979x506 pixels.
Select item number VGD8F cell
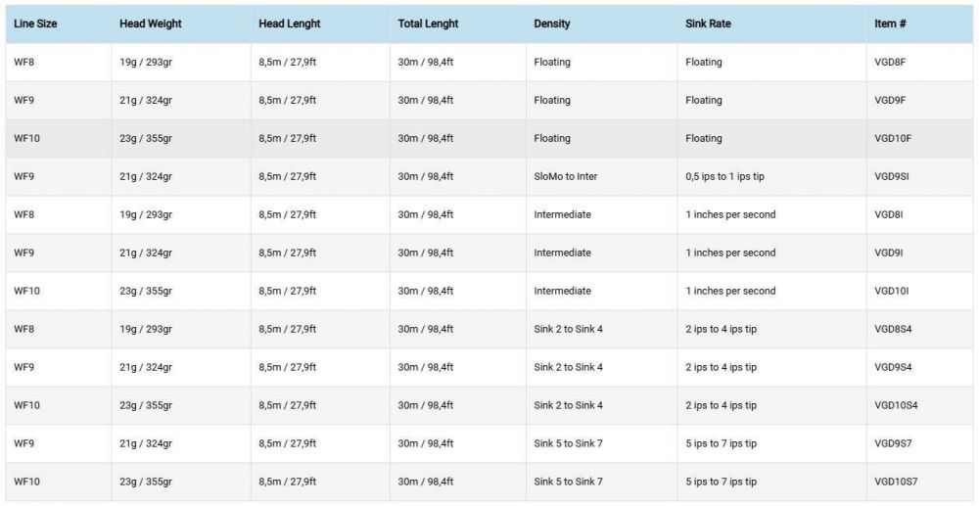pyautogui.click(x=892, y=62)
